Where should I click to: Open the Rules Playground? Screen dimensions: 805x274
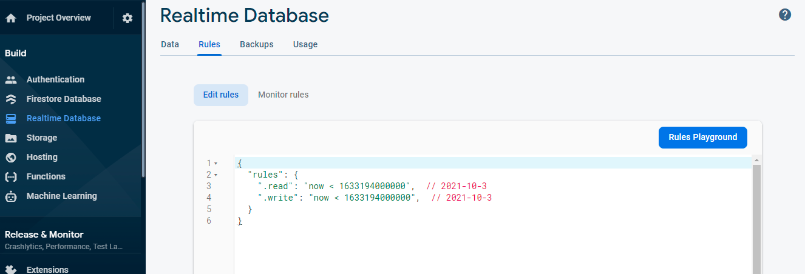703,137
